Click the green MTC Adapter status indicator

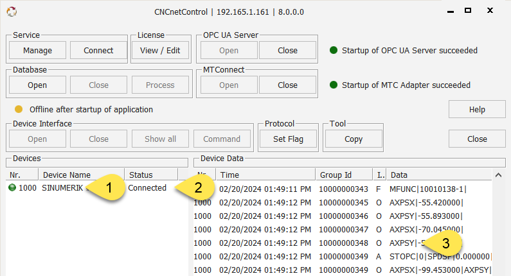(x=334, y=85)
